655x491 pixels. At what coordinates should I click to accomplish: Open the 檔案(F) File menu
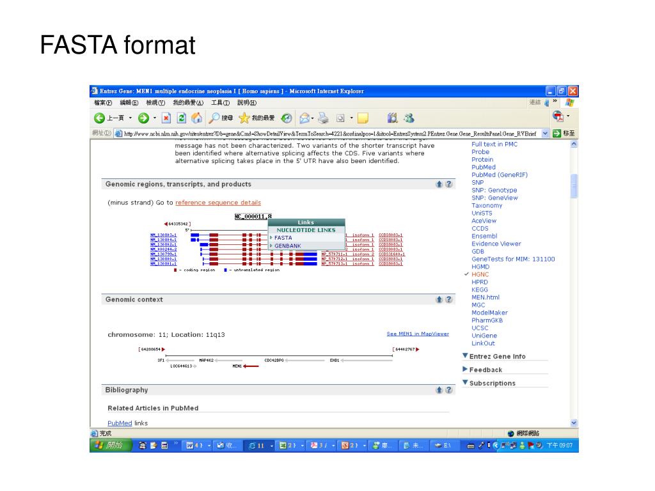point(103,103)
